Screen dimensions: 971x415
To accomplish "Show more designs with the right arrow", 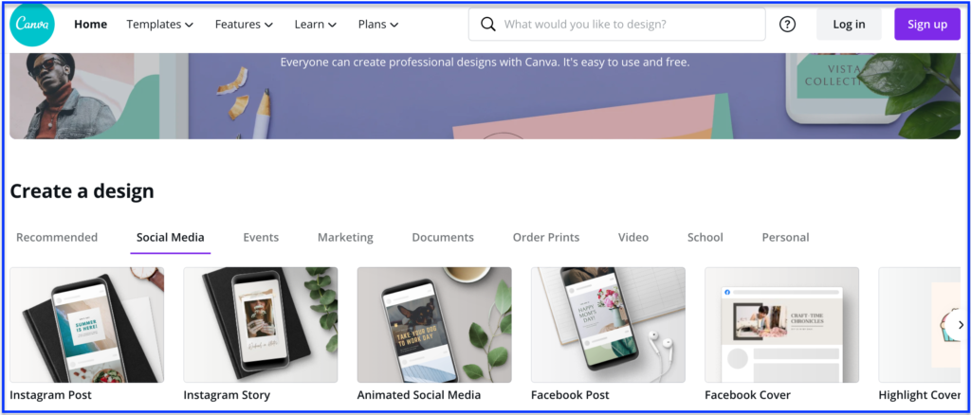I will [961, 325].
